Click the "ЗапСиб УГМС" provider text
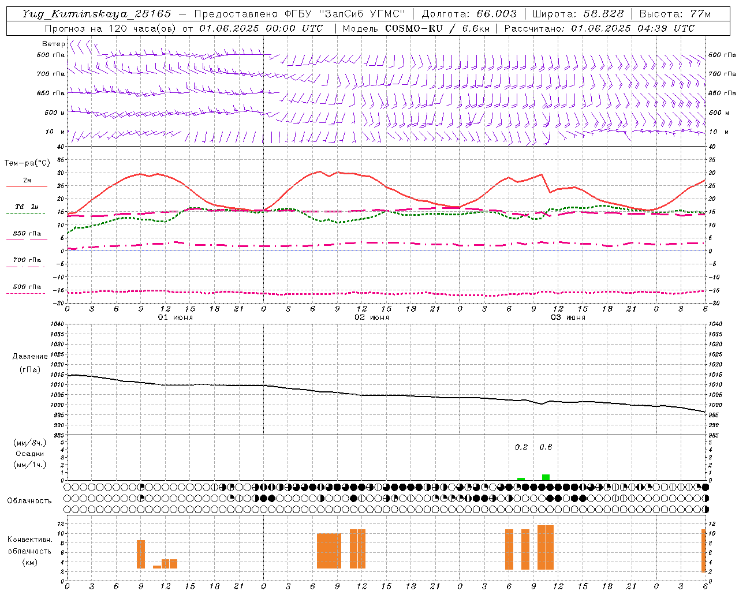Viewport: 739px width, 591px height. [363, 14]
